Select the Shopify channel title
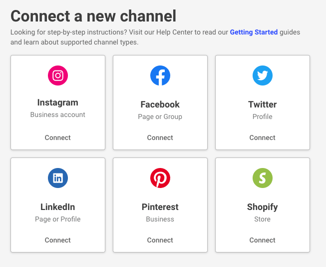The height and width of the screenshot is (267, 326). click(263, 207)
